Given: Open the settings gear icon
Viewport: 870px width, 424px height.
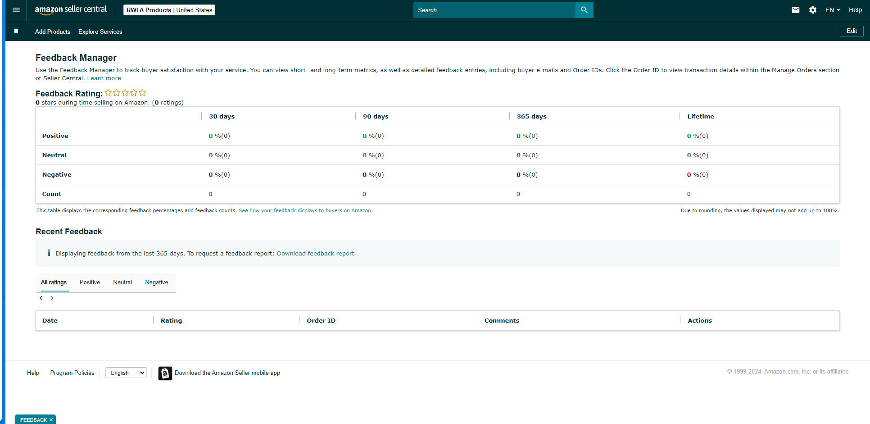Looking at the screenshot, I should [x=813, y=10].
